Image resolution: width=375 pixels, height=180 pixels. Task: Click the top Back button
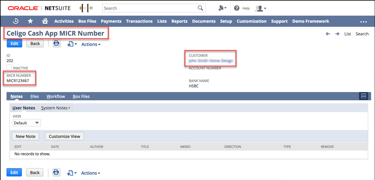point(35,44)
